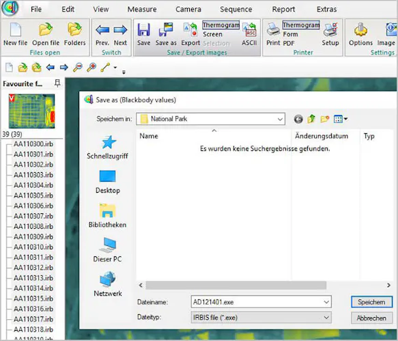Screen dimensions: 398x341
Task: Open the Options settings icon
Action: [x=360, y=34]
